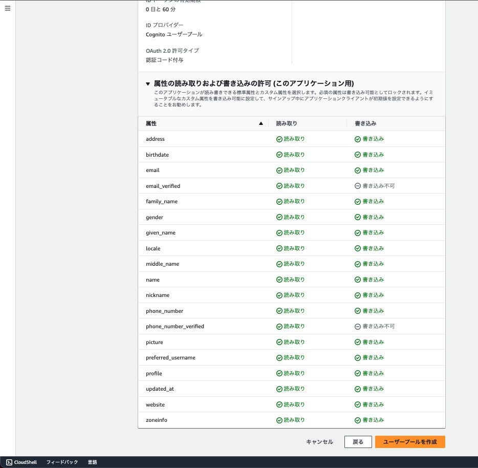Select the email_verified attribute name
This screenshot has height=468, width=478.
163,186
